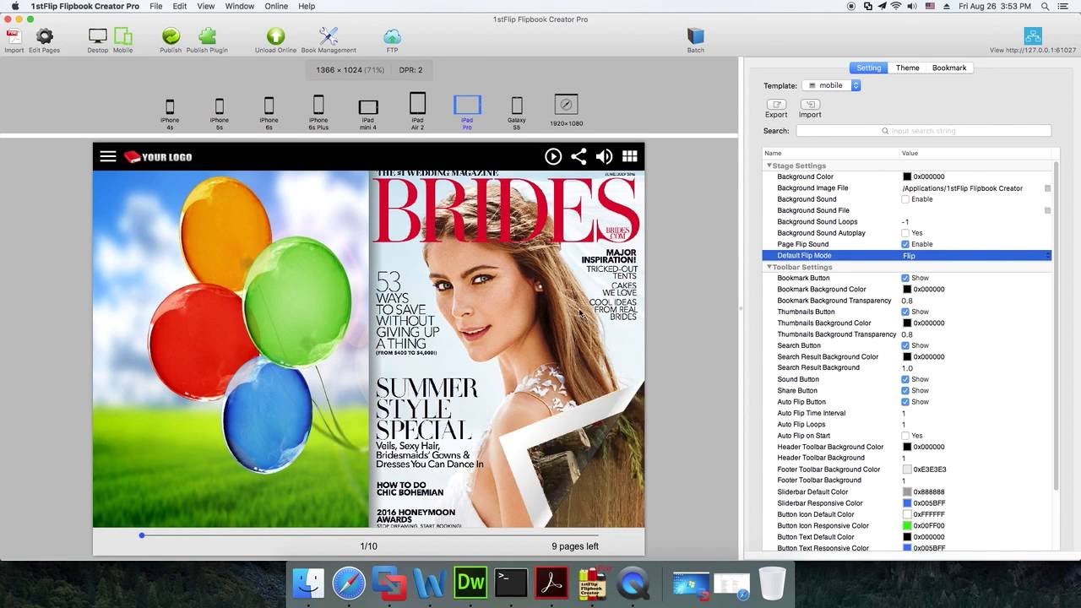Switch to the Setting tab
The image size is (1081, 608).
click(x=868, y=68)
